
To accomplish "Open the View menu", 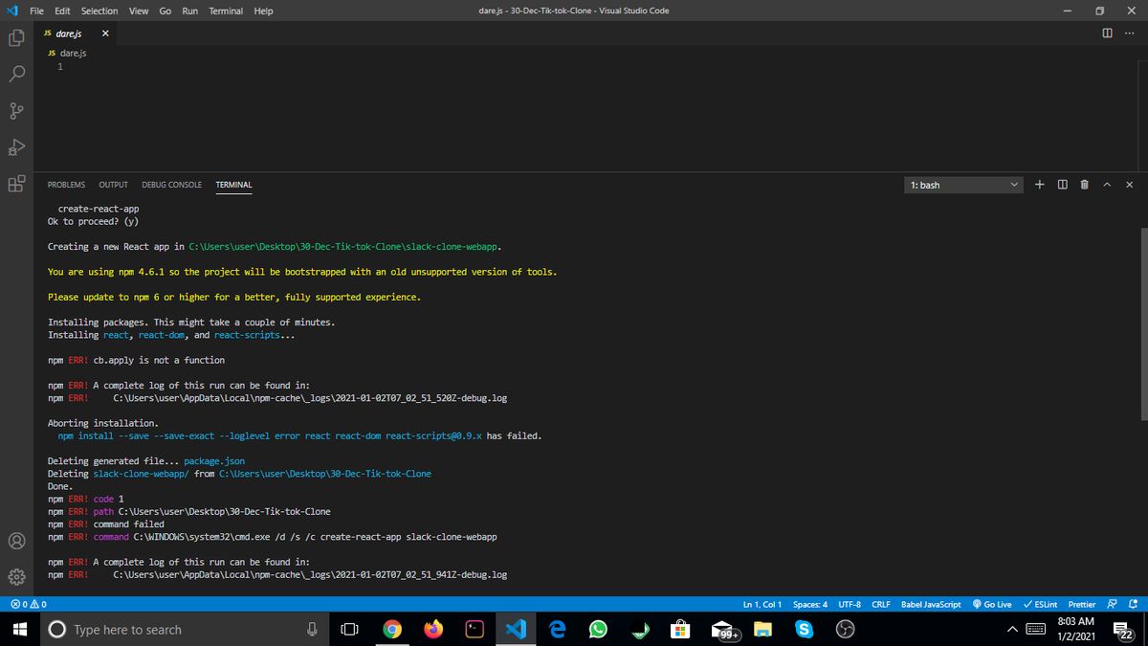I will tap(139, 11).
